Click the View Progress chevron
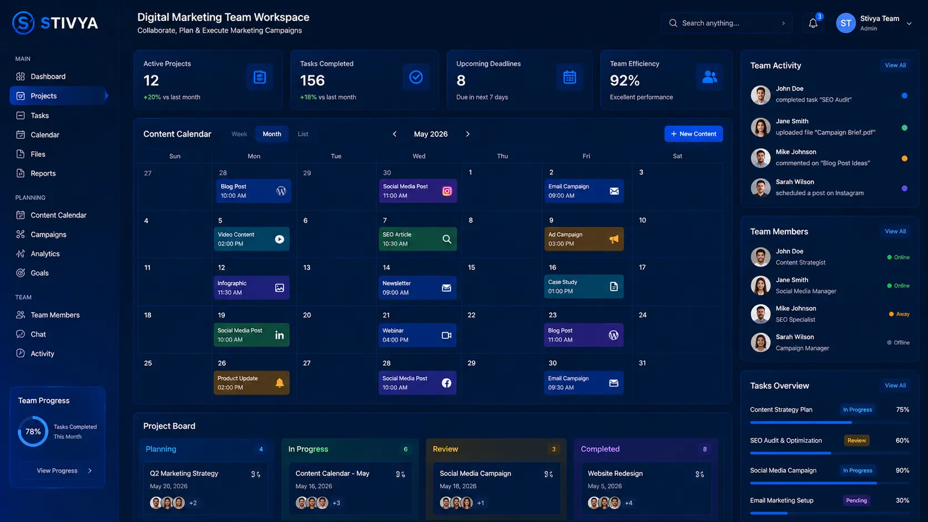 coord(90,470)
